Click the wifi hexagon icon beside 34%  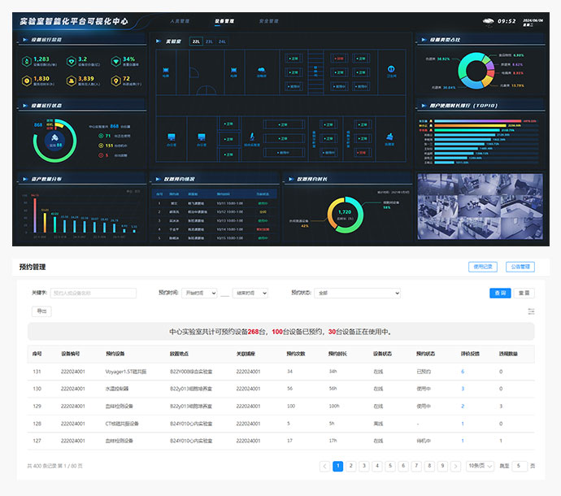coord(115,61)
